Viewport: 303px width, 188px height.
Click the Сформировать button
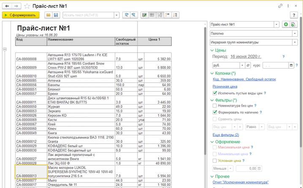pos(21,15)
